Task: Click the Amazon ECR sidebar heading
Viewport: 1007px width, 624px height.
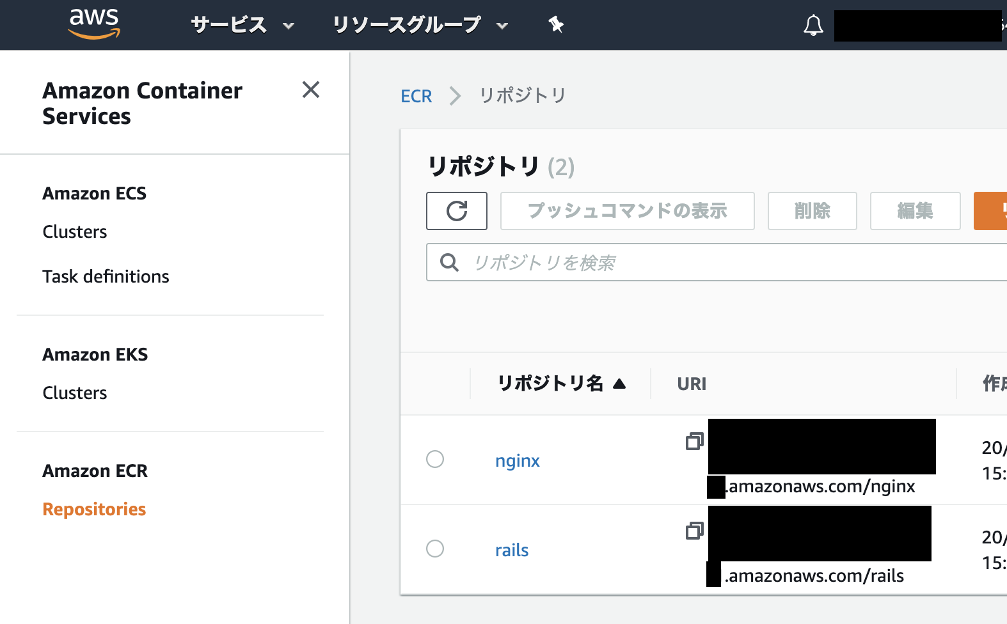Action: pyautogui.click(x=95, y=471)
